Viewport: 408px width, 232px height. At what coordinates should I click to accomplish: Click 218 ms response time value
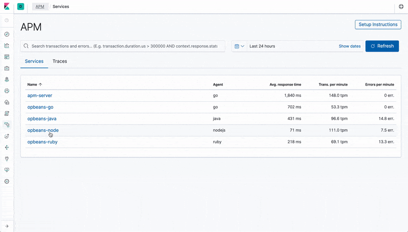(x=294, y=142)
